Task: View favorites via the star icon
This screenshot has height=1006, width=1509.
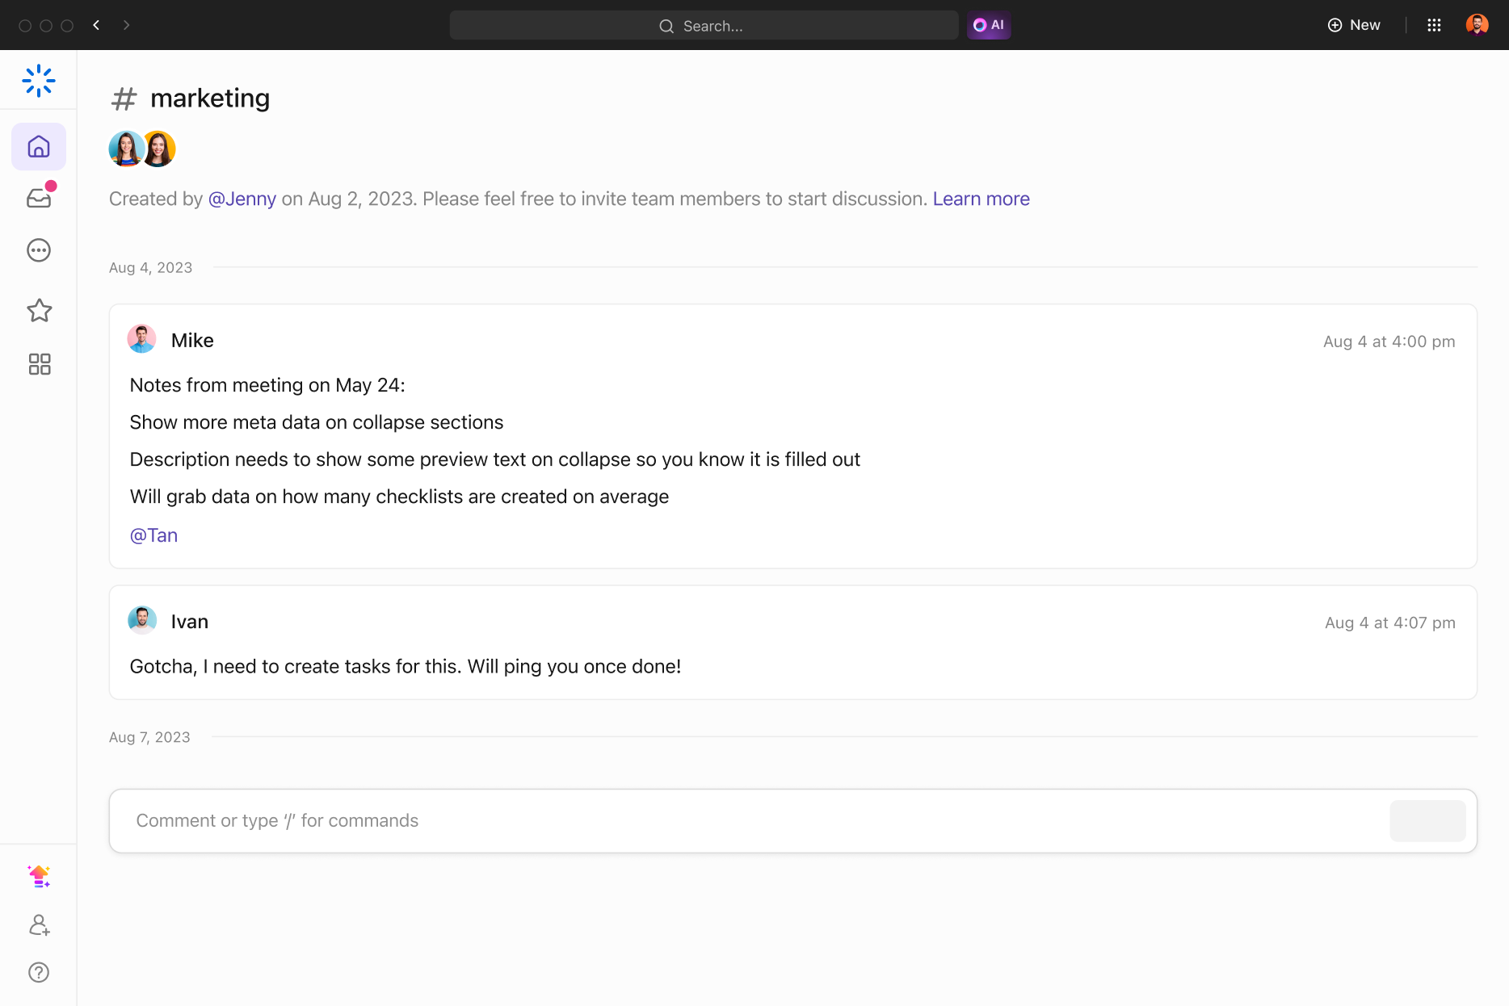Action: pyautogui.click(x=38, y=311)
